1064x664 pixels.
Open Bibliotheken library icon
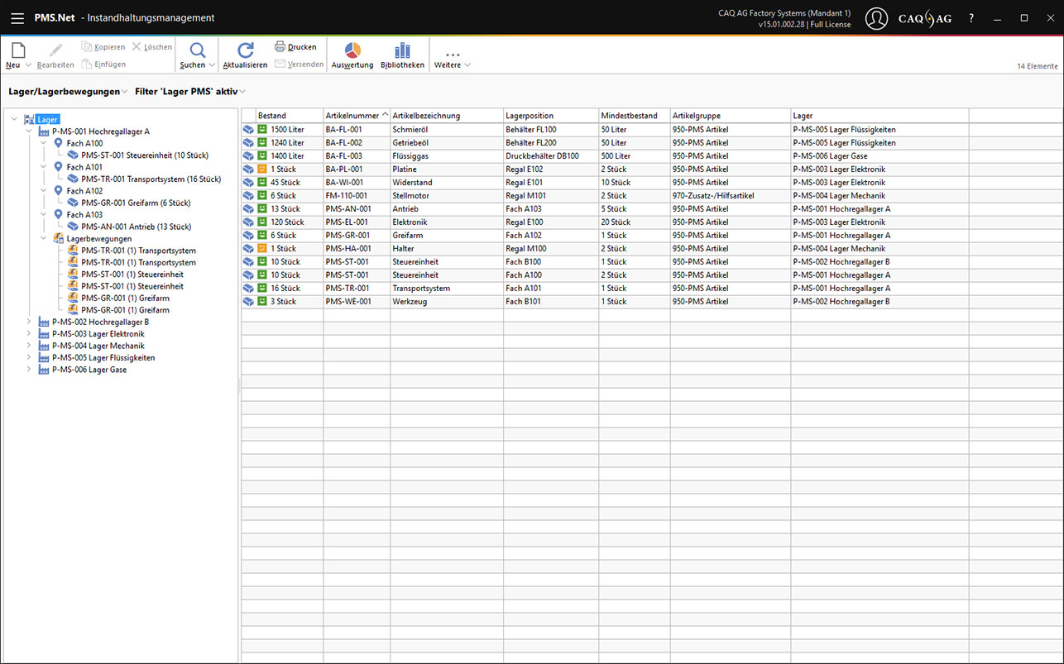402,50
